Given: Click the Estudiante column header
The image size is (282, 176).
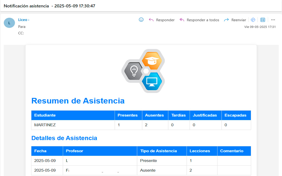Looking at the screenshot, I should 43,115.
